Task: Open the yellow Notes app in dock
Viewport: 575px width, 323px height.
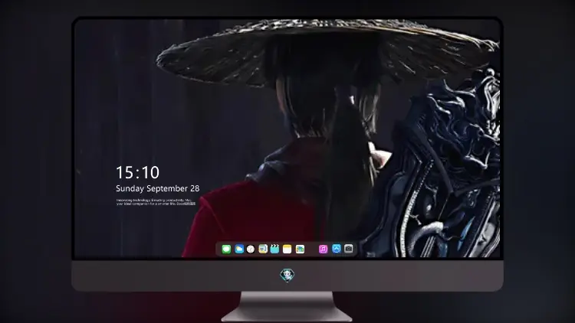Action: click(x=287, y=250)
